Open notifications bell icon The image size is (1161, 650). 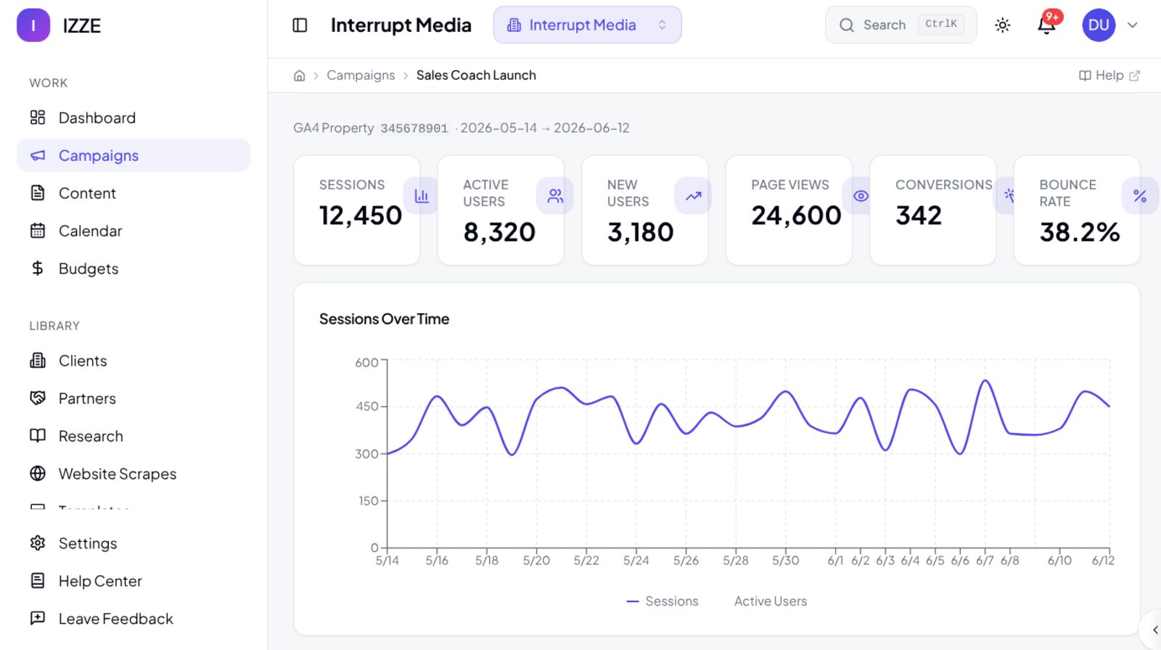tap(1046, 25)
